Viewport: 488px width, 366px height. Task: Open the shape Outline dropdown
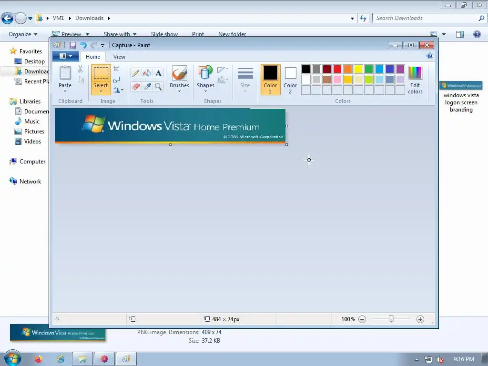point(223,70)
